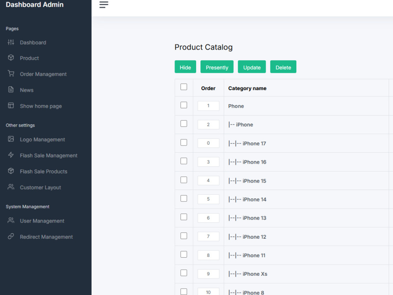Click the Flash Sale Management lightning icon
The image size is (393, 295).
(x=11, y=155)
